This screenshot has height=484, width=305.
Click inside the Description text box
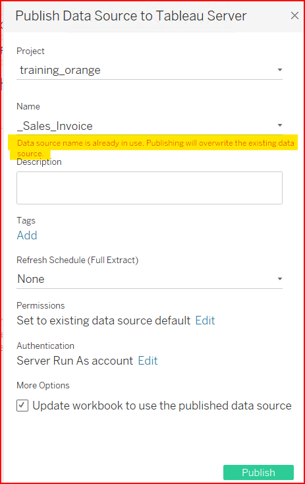point(150,188)
